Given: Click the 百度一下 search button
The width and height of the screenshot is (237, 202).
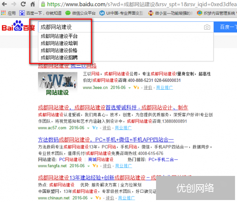Looking at the screenshot, I should point(226,27).
